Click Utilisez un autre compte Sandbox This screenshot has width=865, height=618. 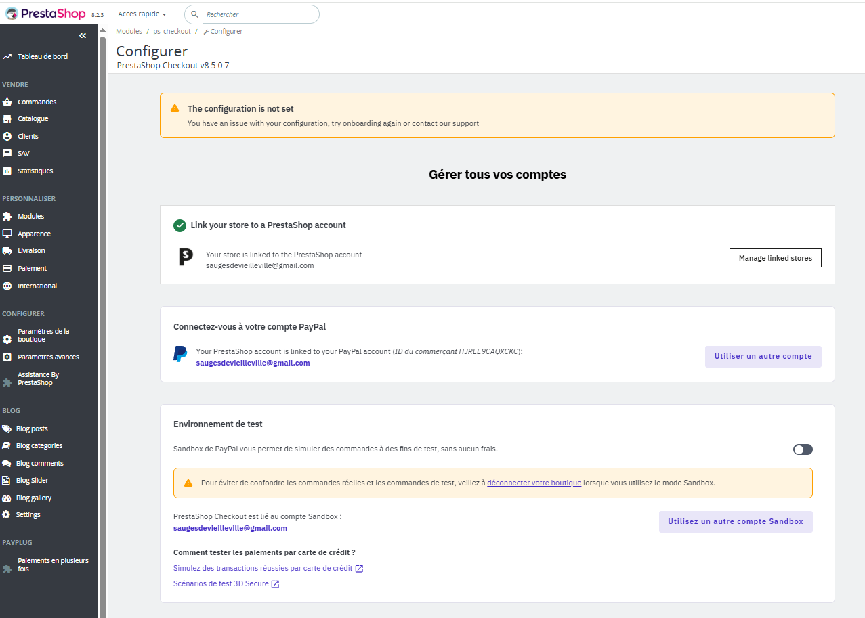[x=735, y=522]
